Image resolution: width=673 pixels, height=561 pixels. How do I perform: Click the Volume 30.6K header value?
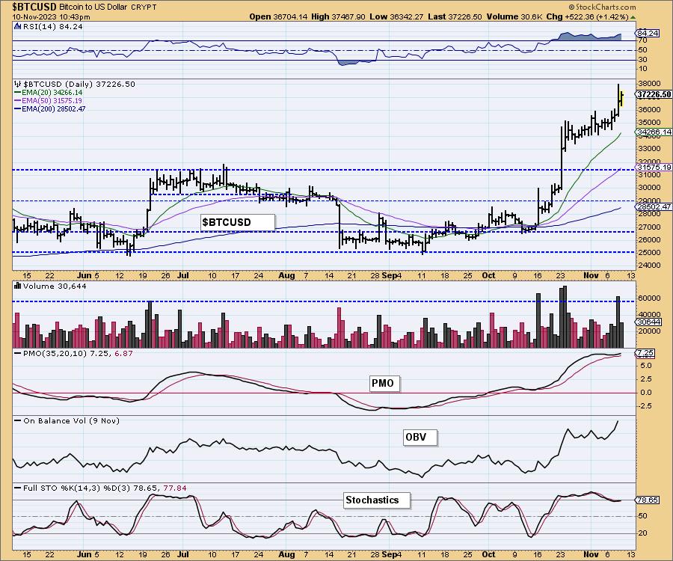click(x=514, y=16)
